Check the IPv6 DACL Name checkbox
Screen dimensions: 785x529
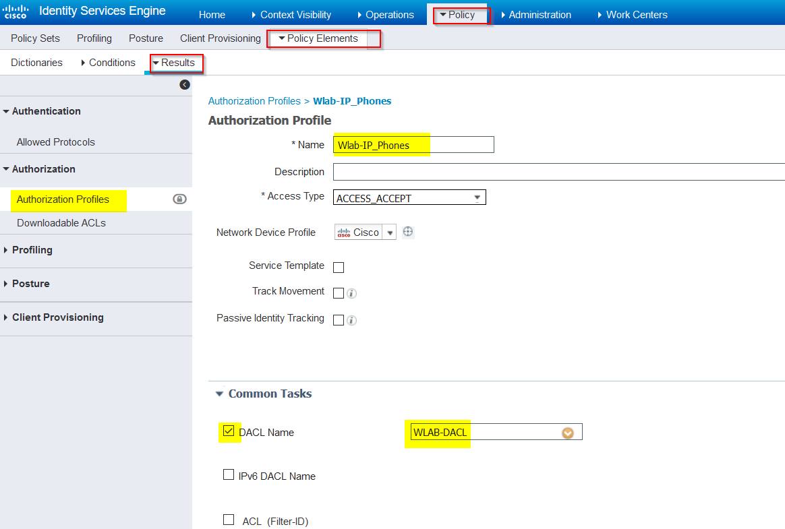pos(229,474)
